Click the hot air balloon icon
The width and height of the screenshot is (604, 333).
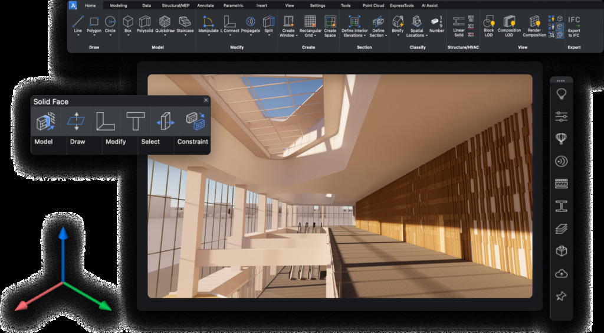[x=561, y=139]
